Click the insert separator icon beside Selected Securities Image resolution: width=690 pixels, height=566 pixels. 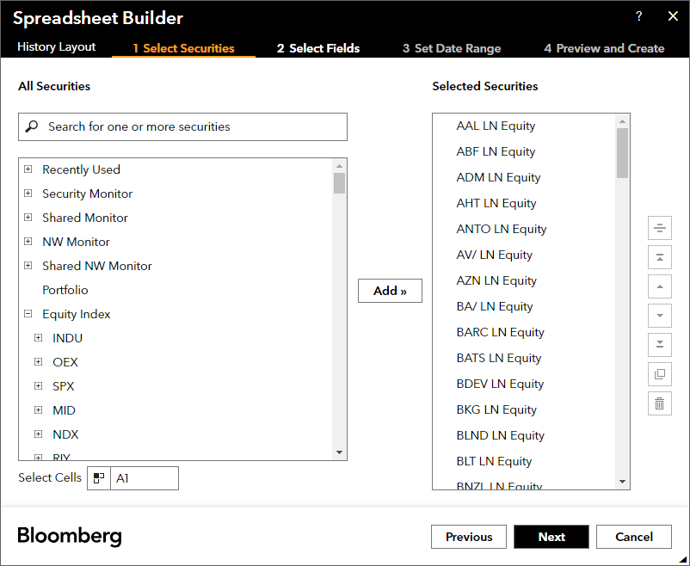pyautogui.click(x=660, y=228)
